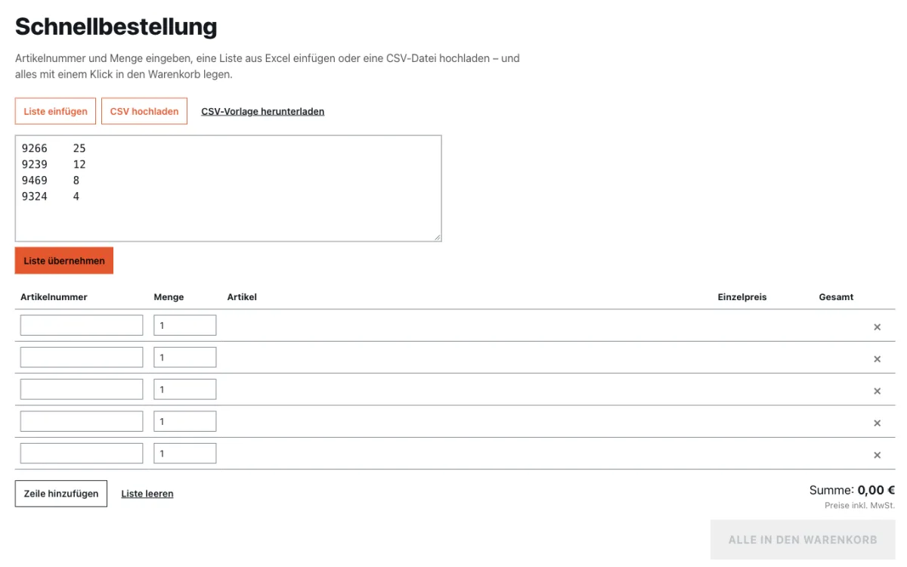Image resolution: width=907 pixels, height=567 pixels.
Task: Focus fifth row Artikelnummer field
Action: (82, 453)
